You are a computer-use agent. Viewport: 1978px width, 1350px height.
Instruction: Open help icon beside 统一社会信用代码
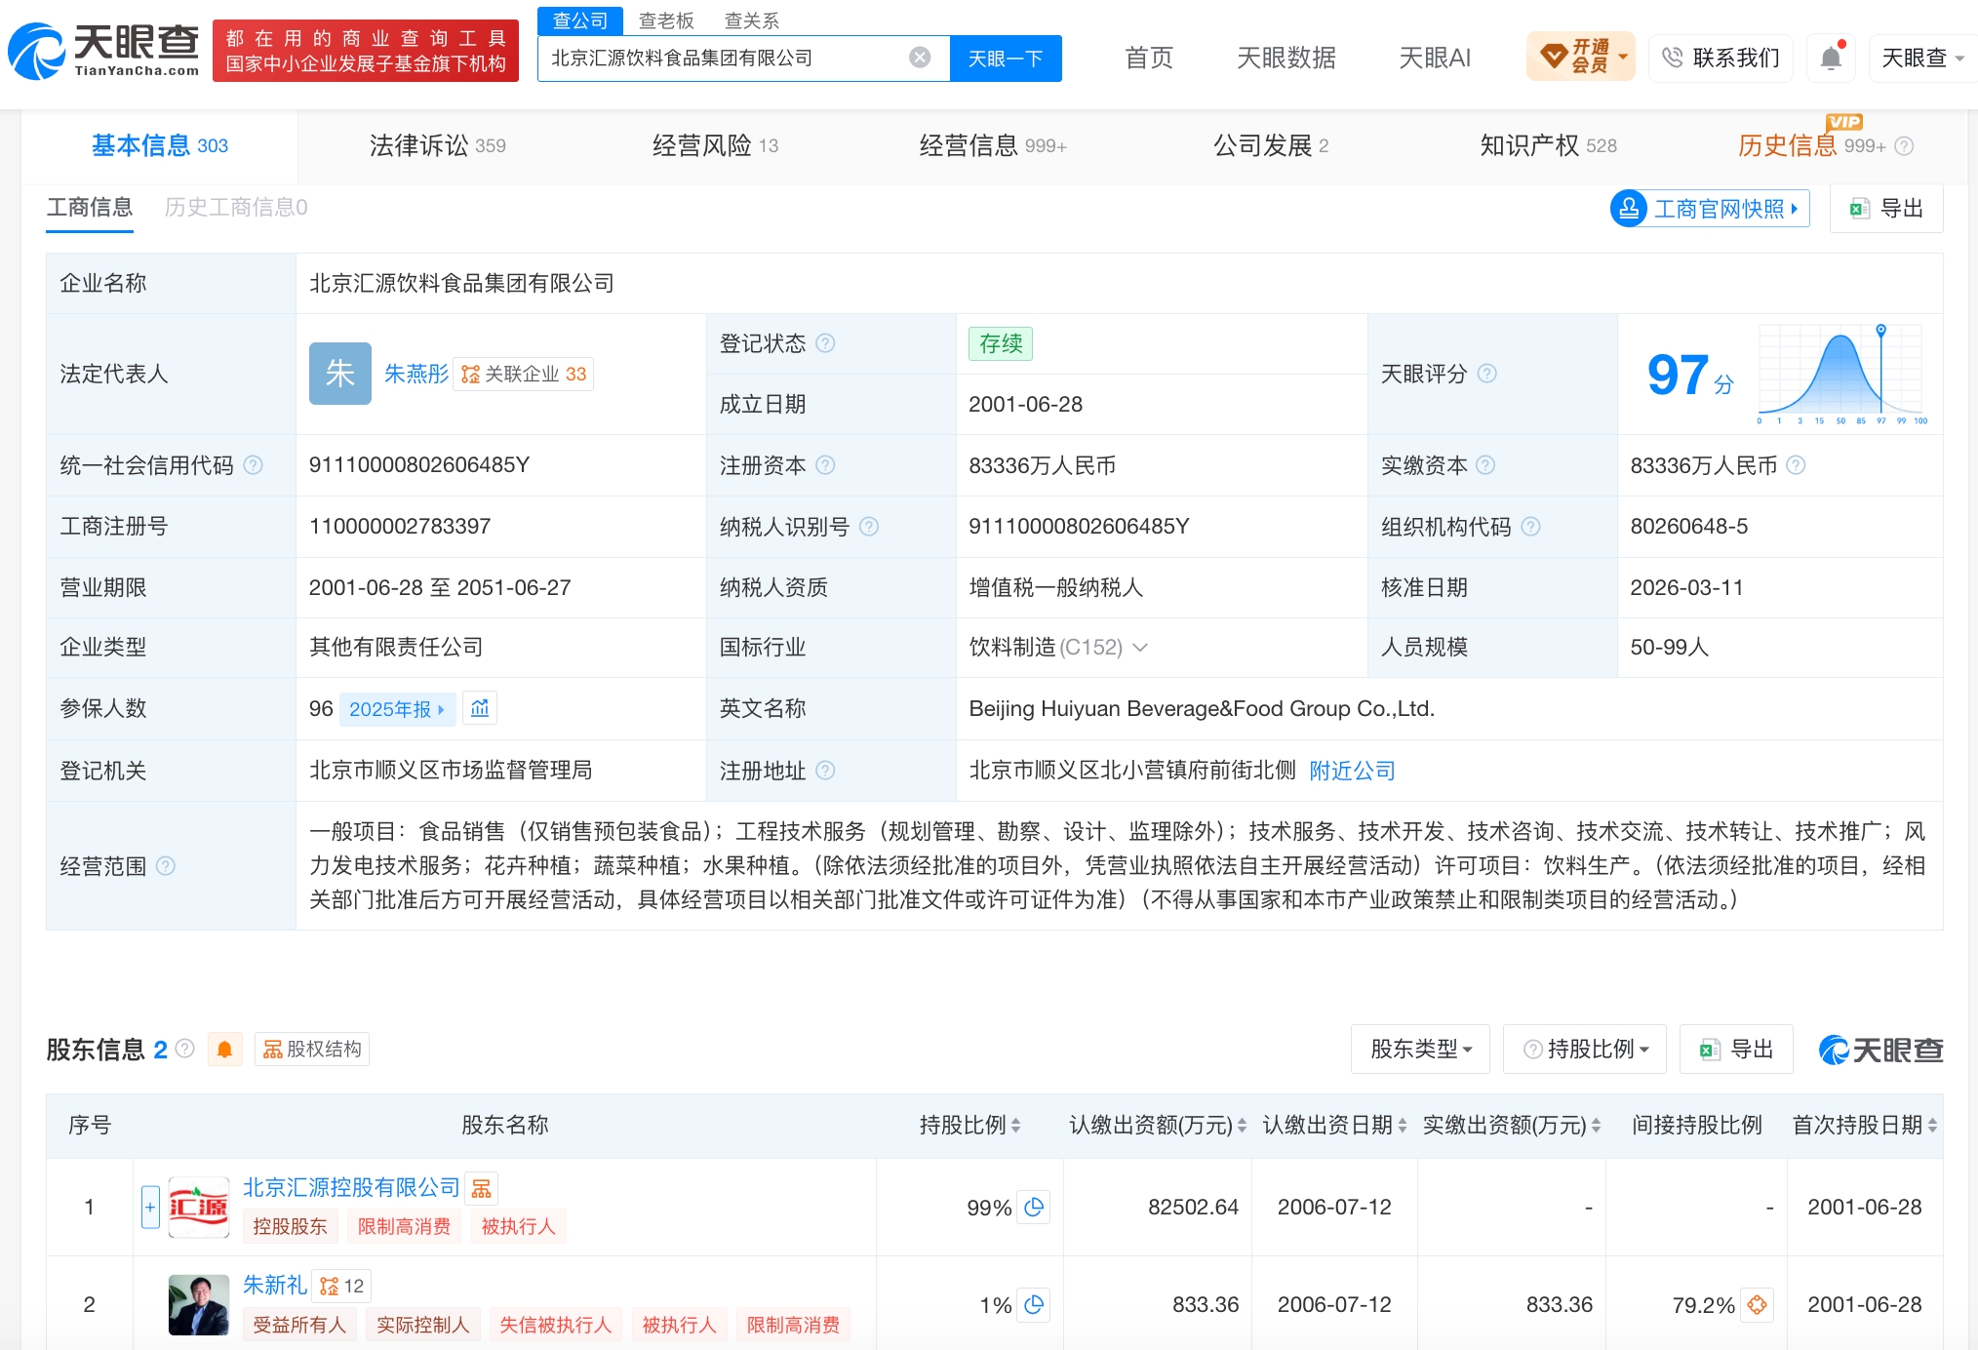(253, 465)
